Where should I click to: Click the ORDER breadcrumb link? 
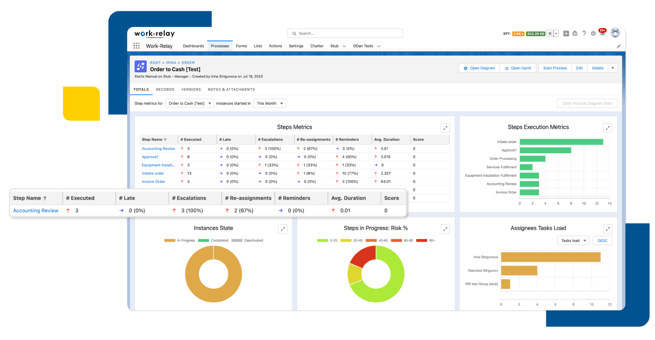188,63
